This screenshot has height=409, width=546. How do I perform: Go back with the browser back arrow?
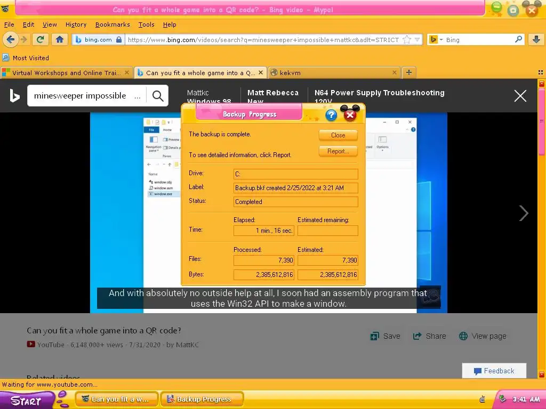[x=11, y=39]
